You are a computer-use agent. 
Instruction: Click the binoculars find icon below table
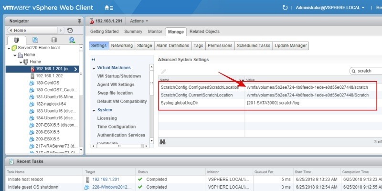coord(163,141)
